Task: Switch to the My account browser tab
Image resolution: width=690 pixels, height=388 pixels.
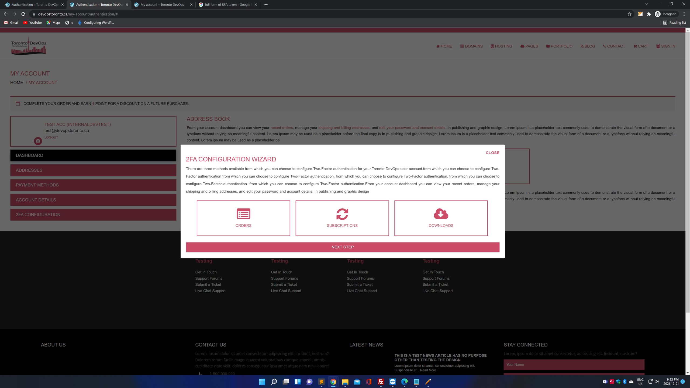Action: click(162, 5)
